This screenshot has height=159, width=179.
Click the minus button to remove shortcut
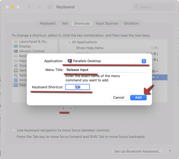71,108
